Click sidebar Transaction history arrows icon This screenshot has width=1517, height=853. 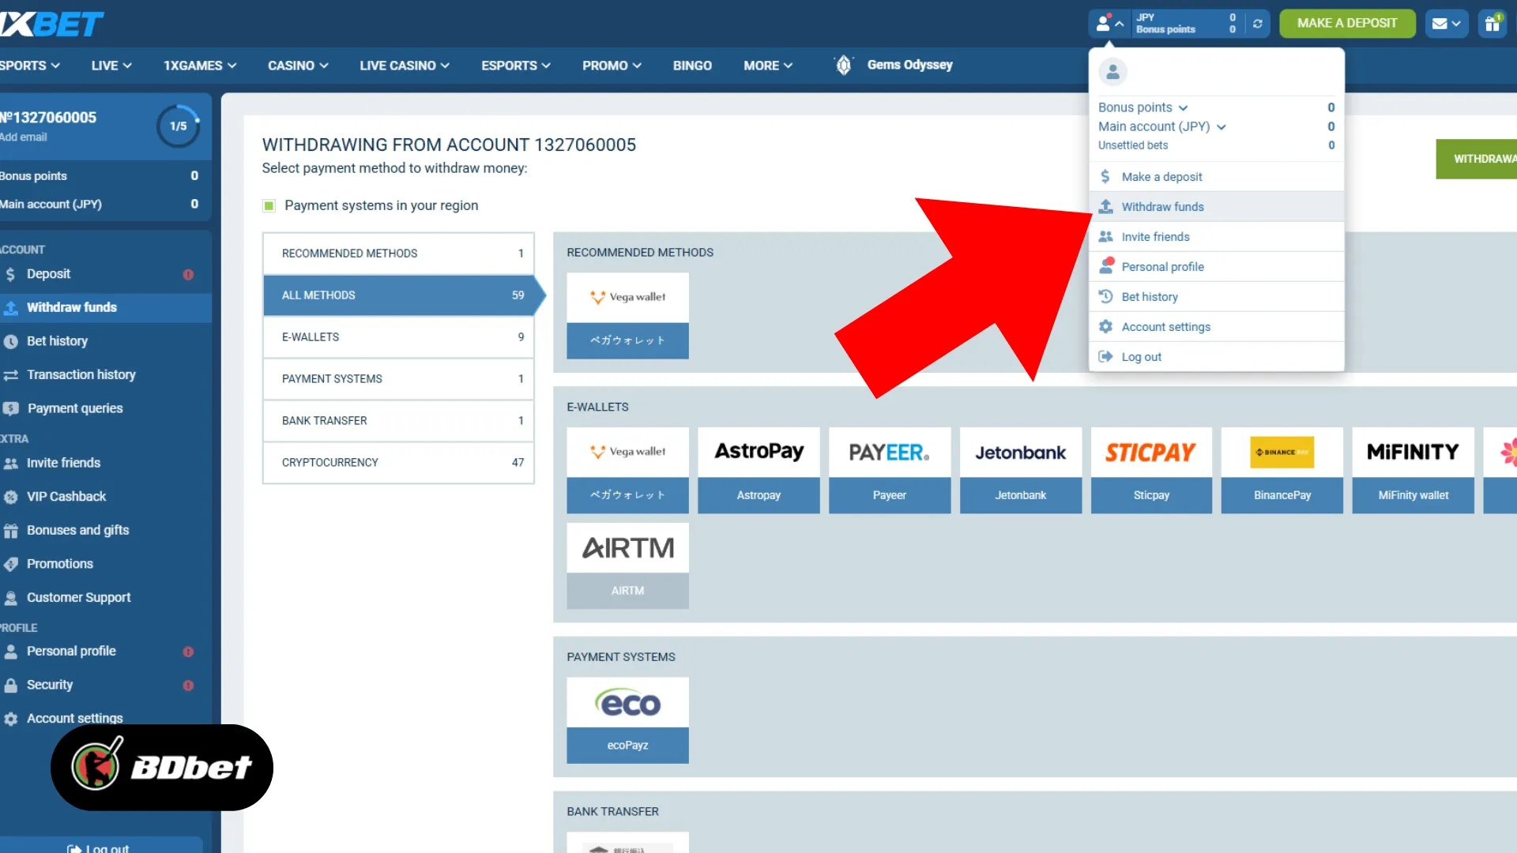point(10,375)
